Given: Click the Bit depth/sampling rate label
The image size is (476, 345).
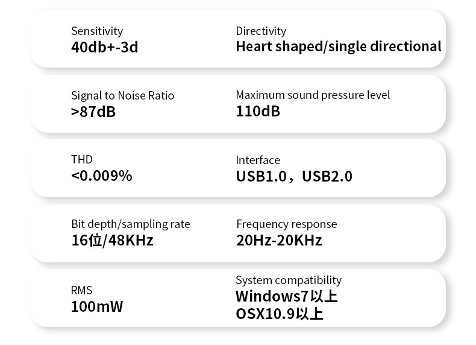Looking at the screenshot, I should click(x=130, y=224).
